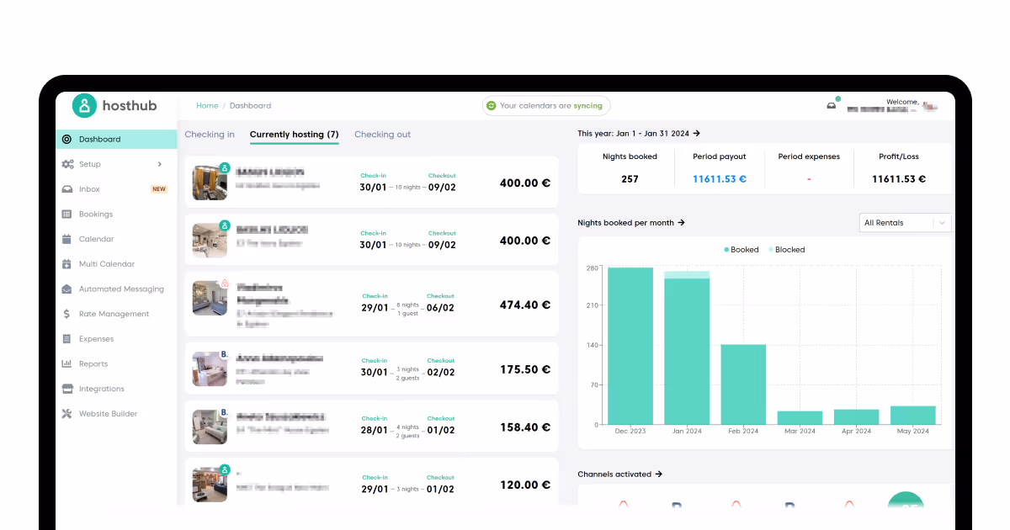Toggle the Booked legend item
Viewport: 1010px width, 530px height.
[x=742, y=250]
